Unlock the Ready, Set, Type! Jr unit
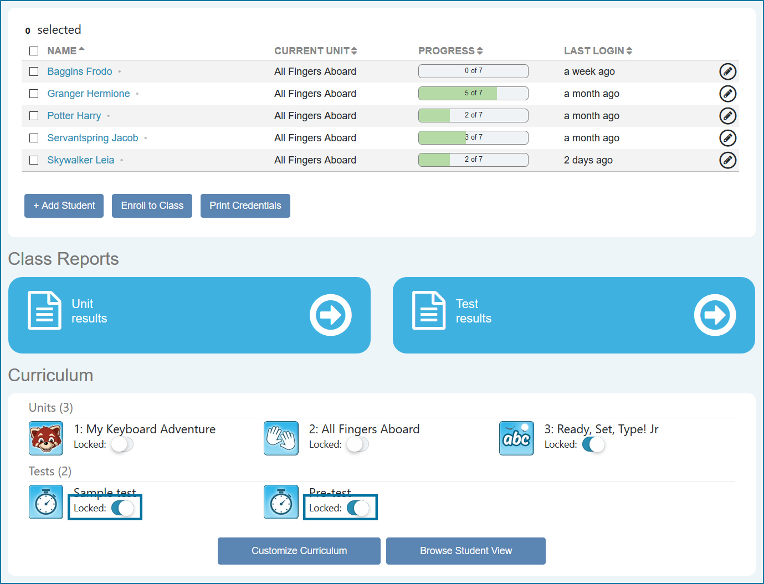This screenshot has height=584, width=764. (x=593, y=444)
